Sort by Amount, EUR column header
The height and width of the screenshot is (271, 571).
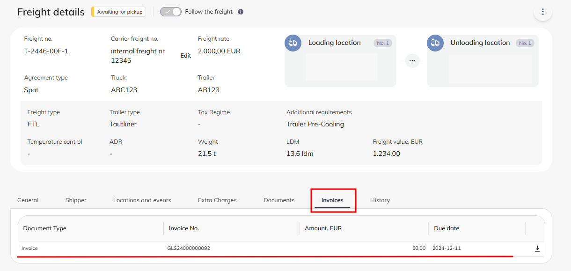pos(323,228)
